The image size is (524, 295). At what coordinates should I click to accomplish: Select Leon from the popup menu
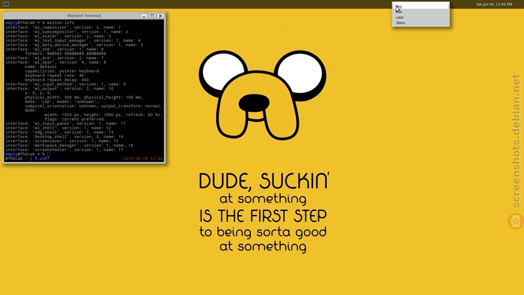pyautogui.click(x=421, y=18)
